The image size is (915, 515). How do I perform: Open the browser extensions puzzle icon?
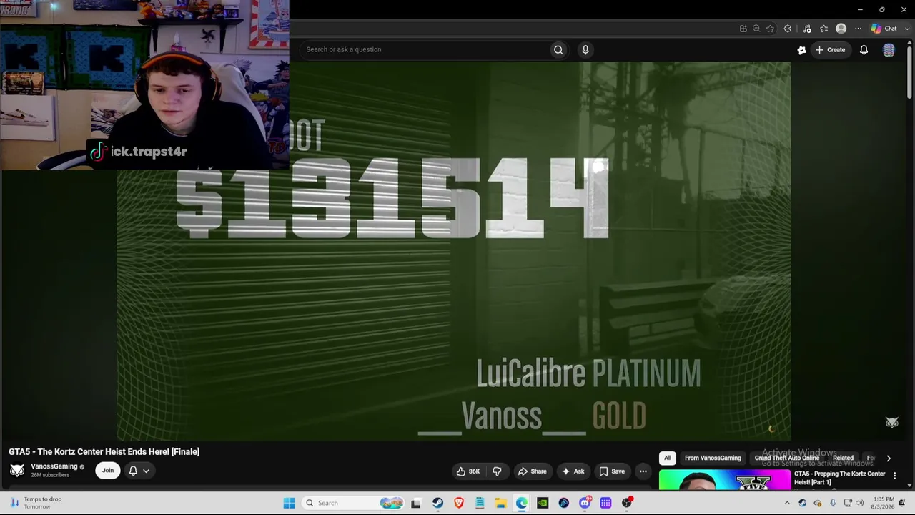787,29
